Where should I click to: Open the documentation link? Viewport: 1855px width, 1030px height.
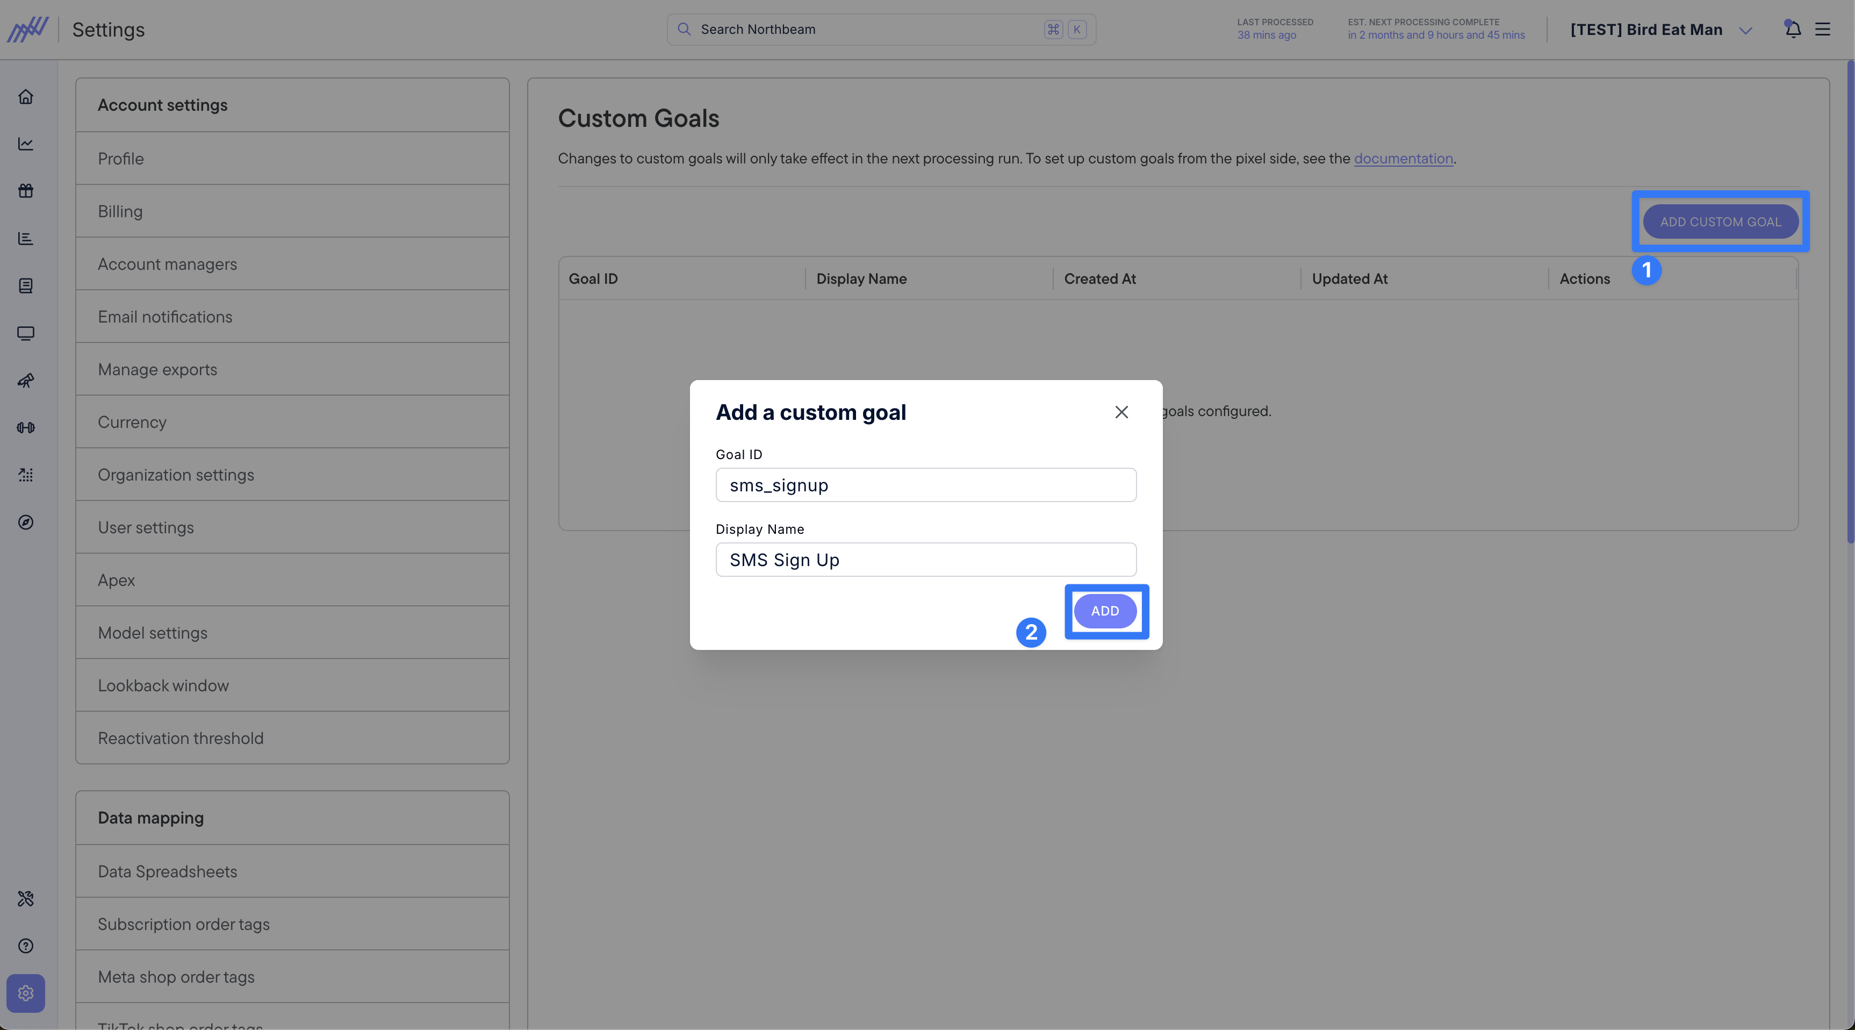coord(1403,159)
